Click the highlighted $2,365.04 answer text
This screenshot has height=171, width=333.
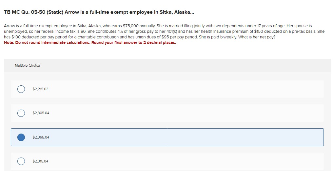pos(41,137)
